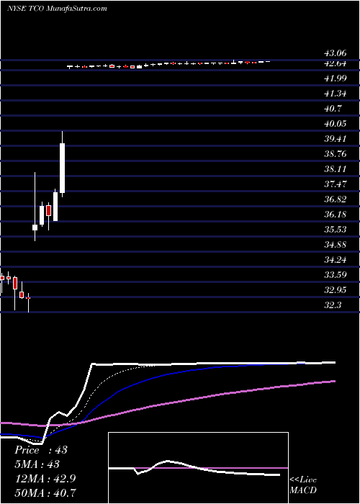
Task: Click the NYSE TCO MunafaSutra.com title text
Action: coord(57,9)
